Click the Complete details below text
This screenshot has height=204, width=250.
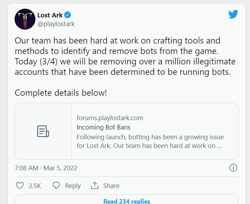pyautogui.click(x=61, y=93)
